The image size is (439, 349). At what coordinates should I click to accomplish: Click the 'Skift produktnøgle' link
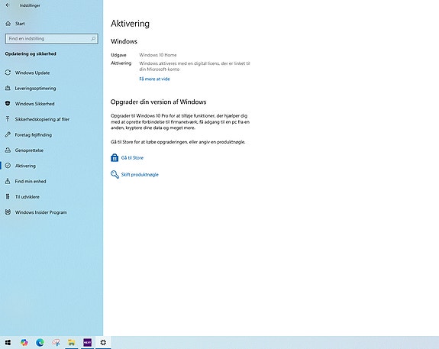(140, 174)
